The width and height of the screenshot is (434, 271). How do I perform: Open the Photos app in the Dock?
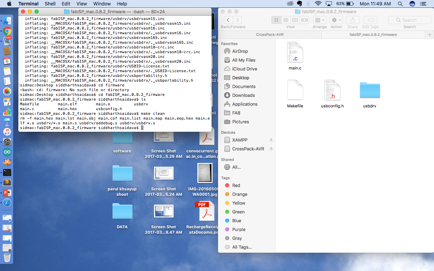(x=7, y=91)
